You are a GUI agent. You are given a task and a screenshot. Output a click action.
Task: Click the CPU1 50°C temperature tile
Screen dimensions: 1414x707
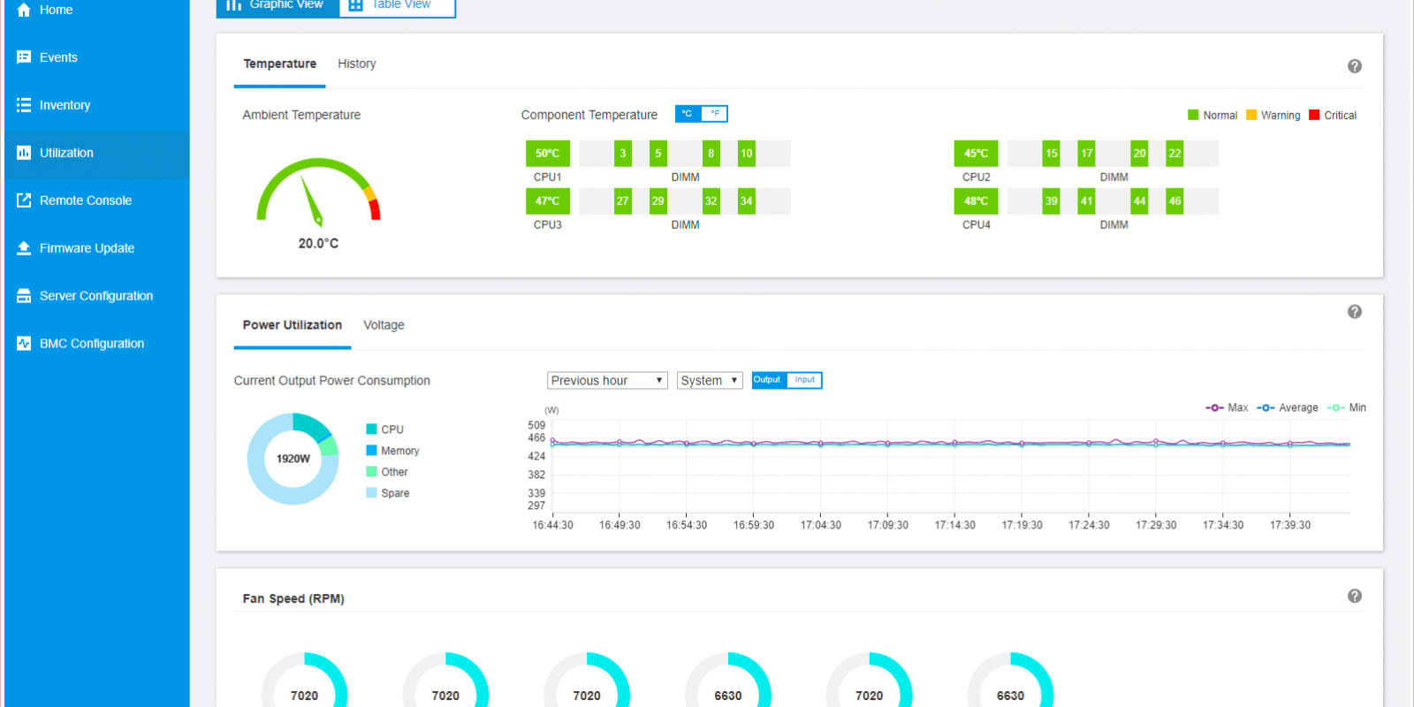[548, 153]
